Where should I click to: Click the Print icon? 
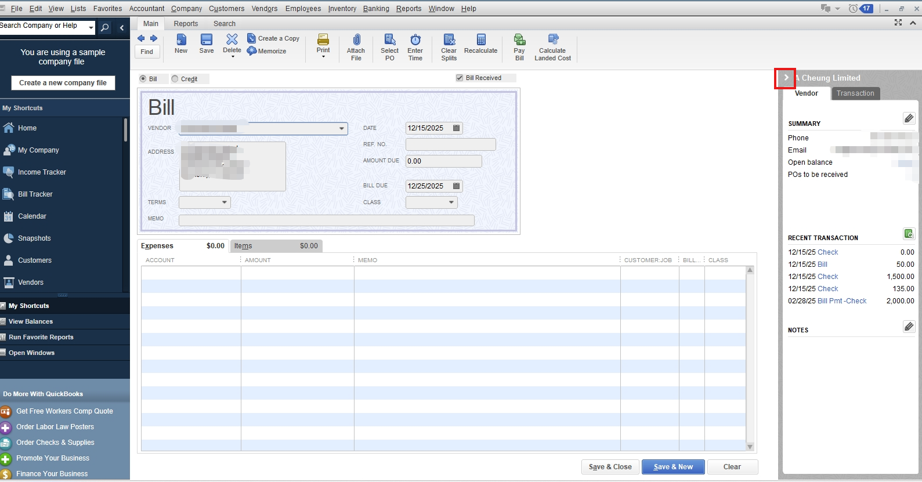[323, 39]
